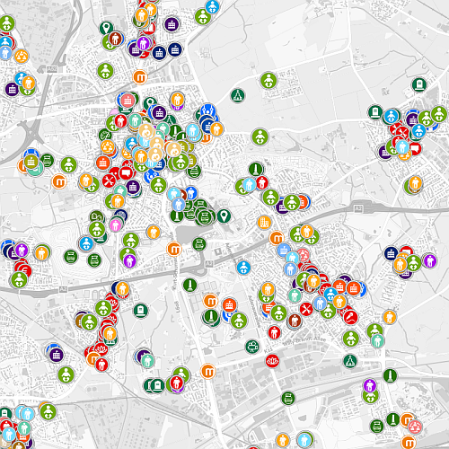The image size is (449, 449).
Task: Open the green baby marker below purple calendar, bottom left
Action: click(x=66, y=374)
